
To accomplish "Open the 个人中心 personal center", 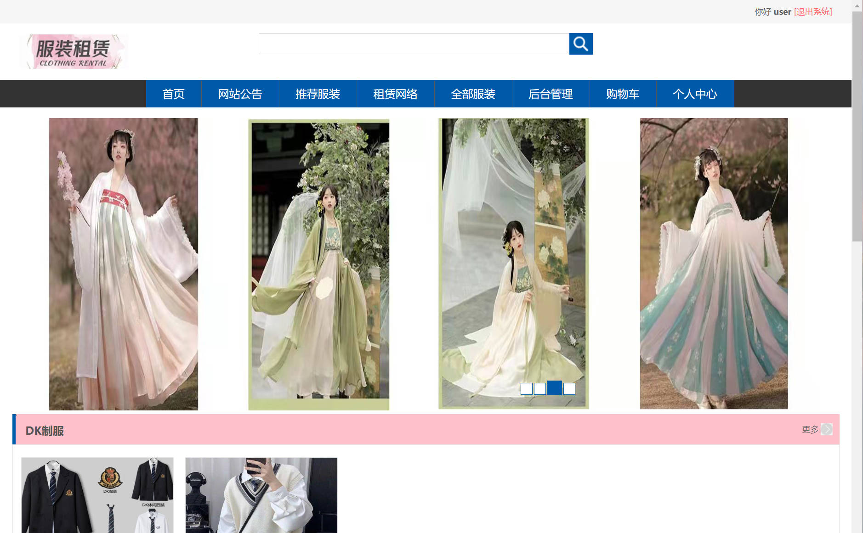I will coord(695,94).
